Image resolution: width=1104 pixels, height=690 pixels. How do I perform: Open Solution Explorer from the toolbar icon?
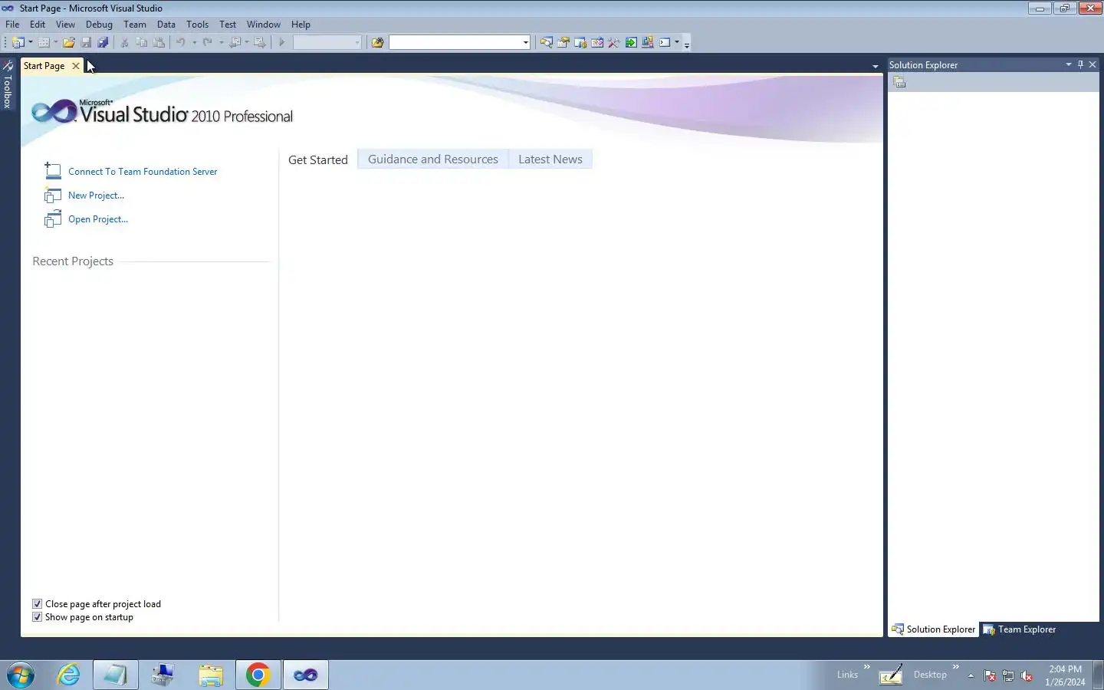coord(546,43)
